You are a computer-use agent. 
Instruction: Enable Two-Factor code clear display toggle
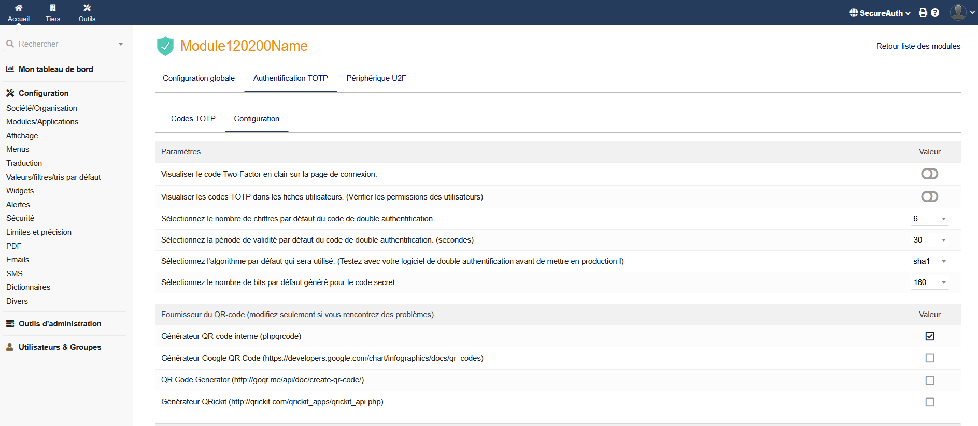click(x=929, y=174)
